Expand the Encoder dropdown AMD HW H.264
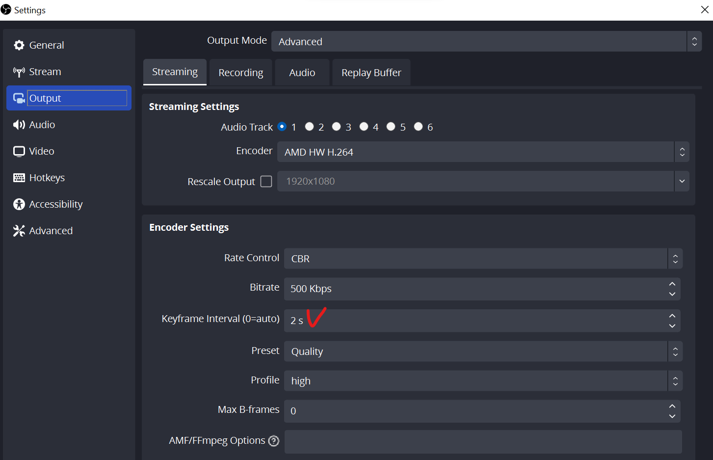 pos(483,152)
